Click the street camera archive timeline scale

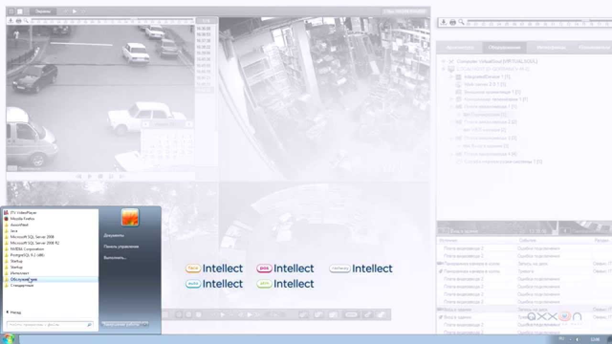point(112,21)
